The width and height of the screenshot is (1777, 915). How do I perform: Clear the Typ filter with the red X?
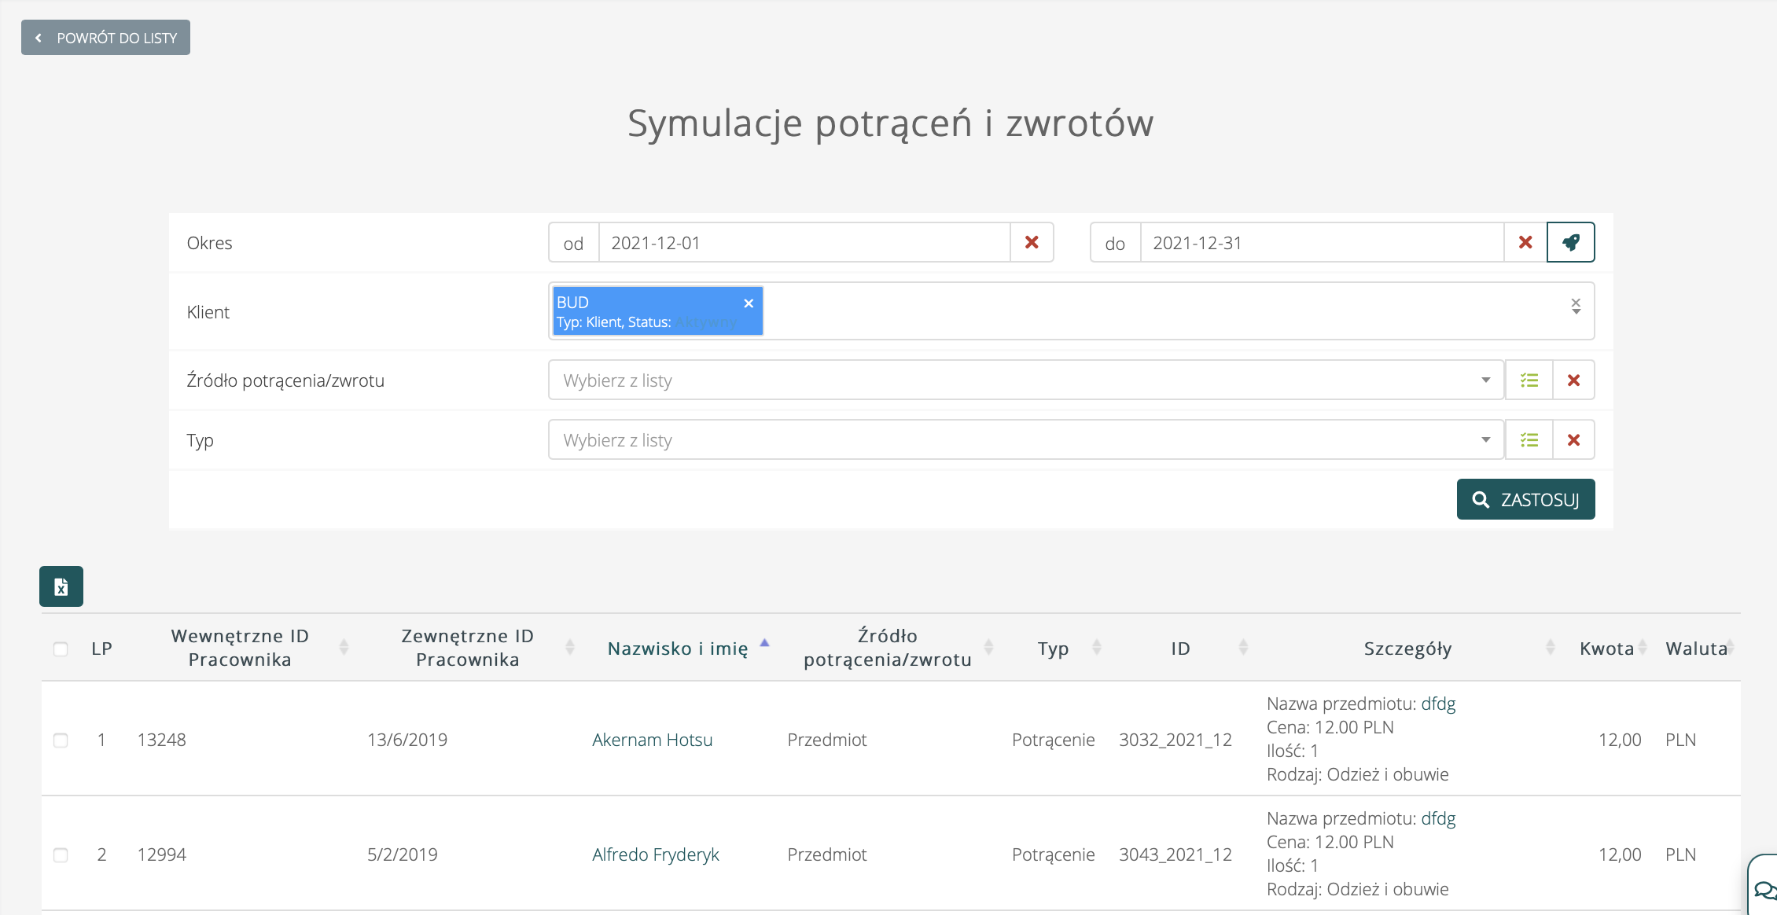coord(1573,440)
